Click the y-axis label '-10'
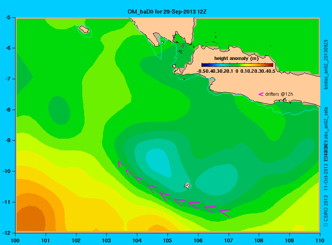Image resolution: width=332 pixels, height=245 pixels. (6, 171)
